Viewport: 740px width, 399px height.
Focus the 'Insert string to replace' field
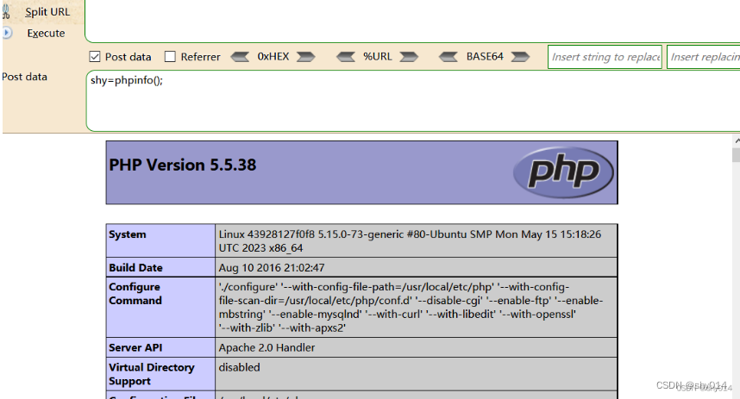pos(605,57)
